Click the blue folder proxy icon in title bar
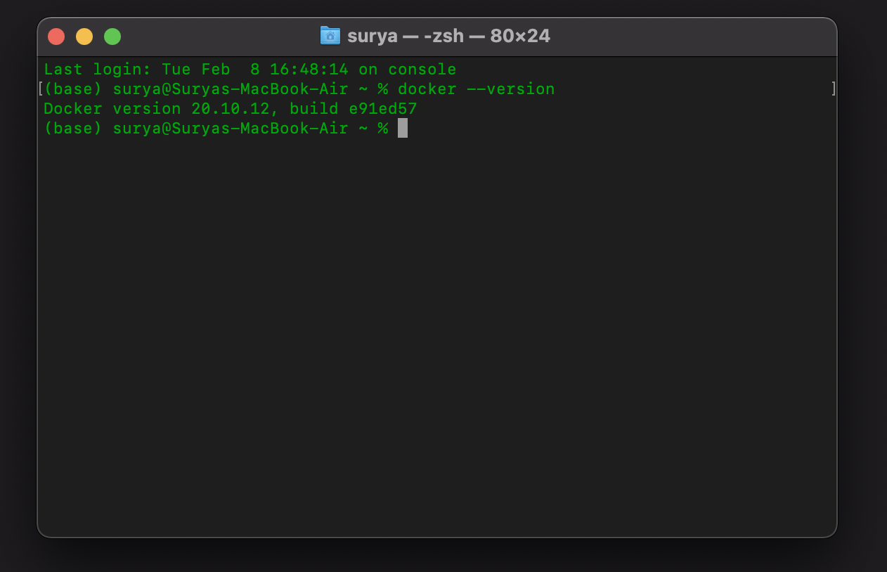Viewport: 887px width, 572px height. (x=329, y=36)
